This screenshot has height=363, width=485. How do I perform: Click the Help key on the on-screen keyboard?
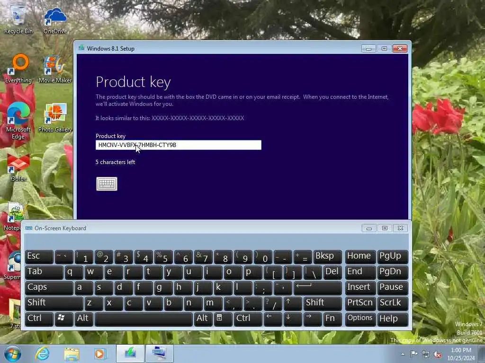(x=393, y=319)
